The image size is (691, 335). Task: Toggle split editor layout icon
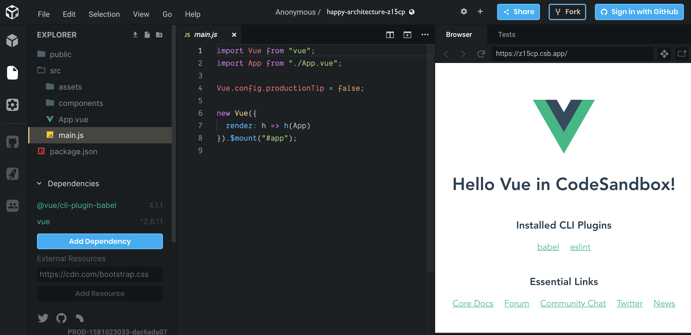(390, 35)
